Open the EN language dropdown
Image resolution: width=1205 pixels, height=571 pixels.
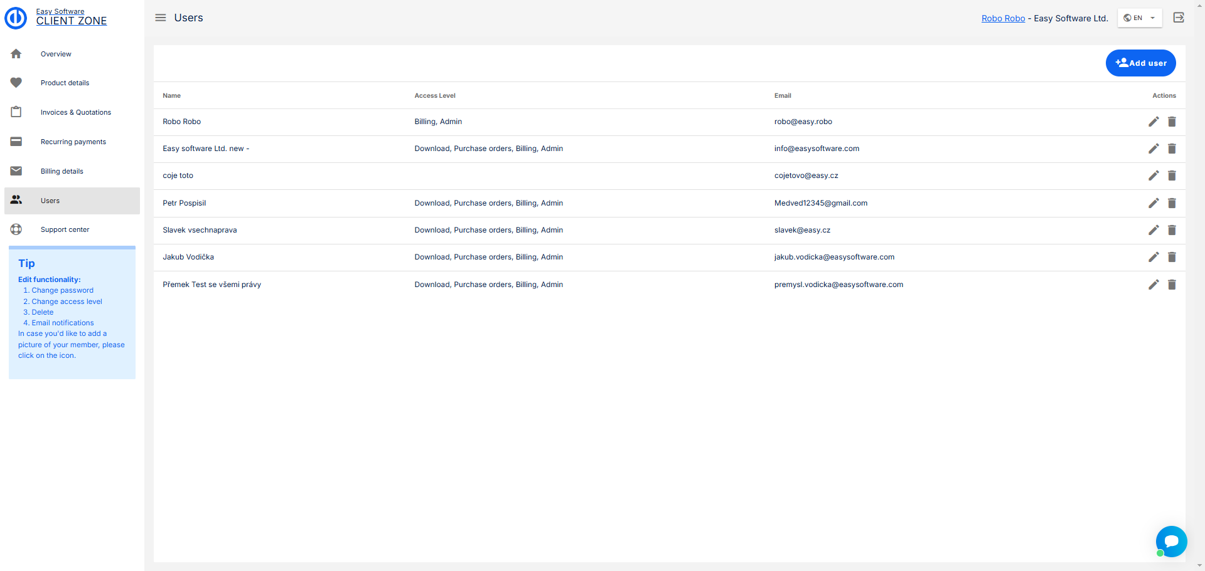1139,18
